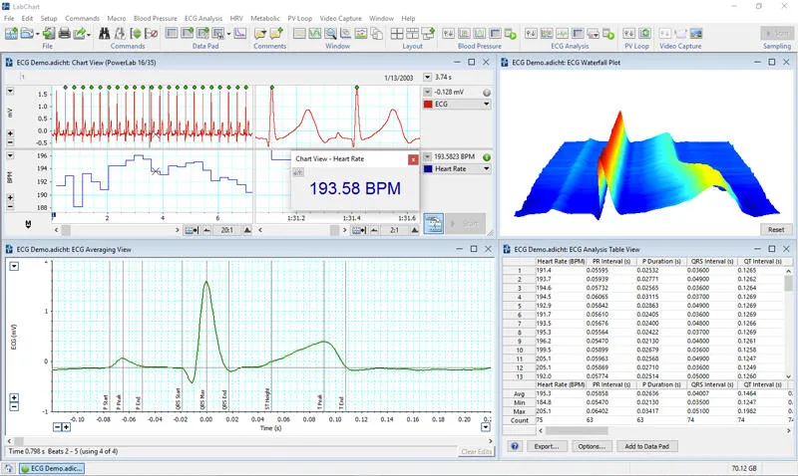Click the Export... button
Image resolution: width=798 pixels, height=476 pixels.
pos(546,446)
